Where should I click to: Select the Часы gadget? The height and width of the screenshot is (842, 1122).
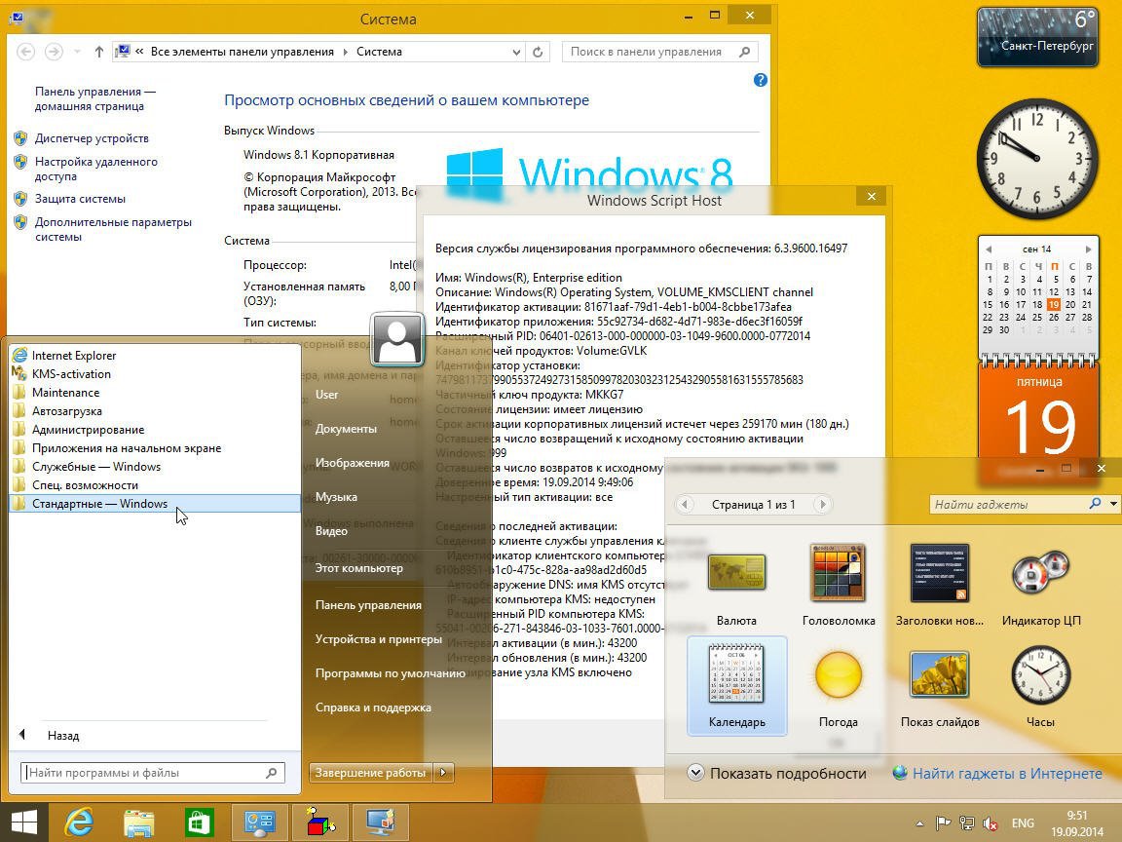(x=1041, y=686)
